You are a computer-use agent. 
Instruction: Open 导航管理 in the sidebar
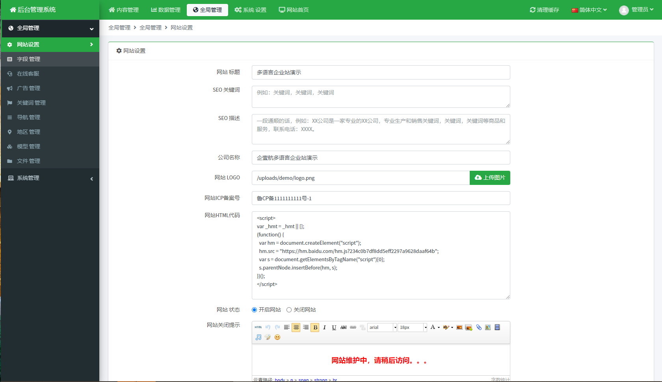[50, 117]
